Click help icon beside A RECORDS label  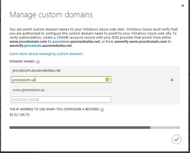[102, 110]
